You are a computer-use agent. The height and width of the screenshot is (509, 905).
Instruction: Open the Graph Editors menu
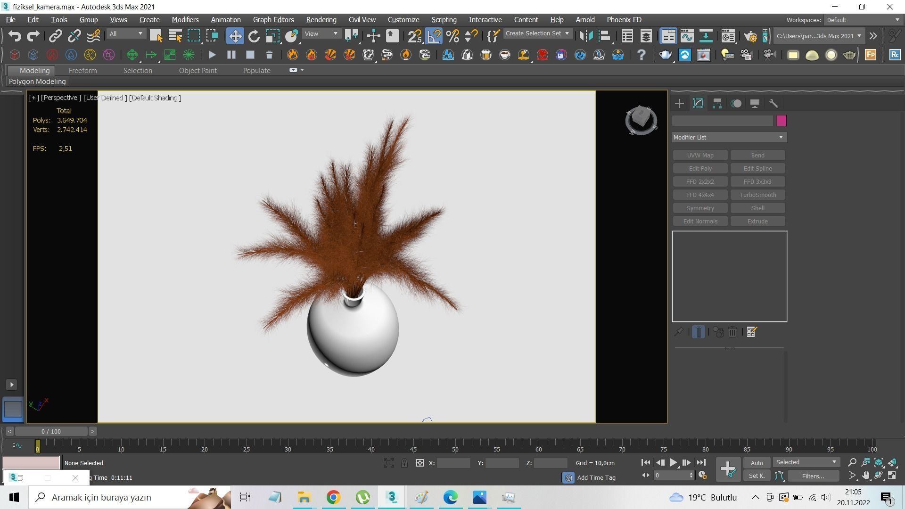click(x=273, y=20)
